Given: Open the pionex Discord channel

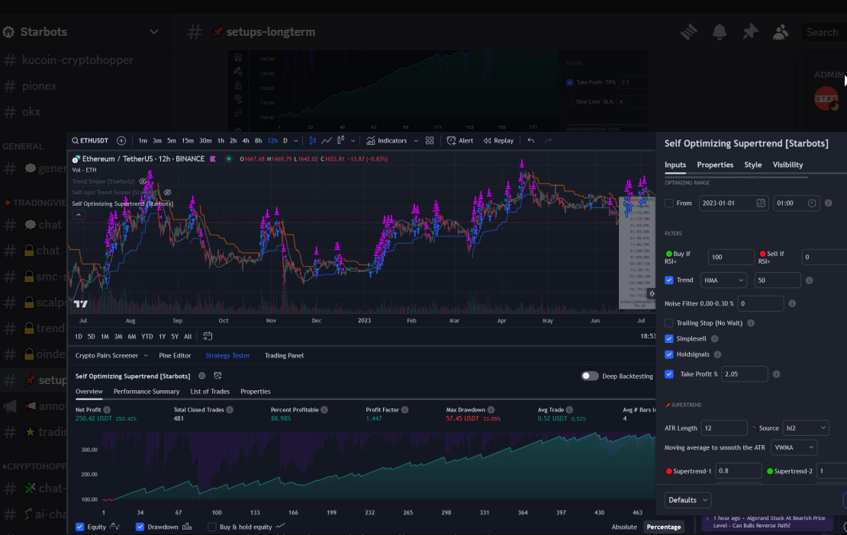Looking at the screenshot, I should pyautogui.click(x=40, y=86).
